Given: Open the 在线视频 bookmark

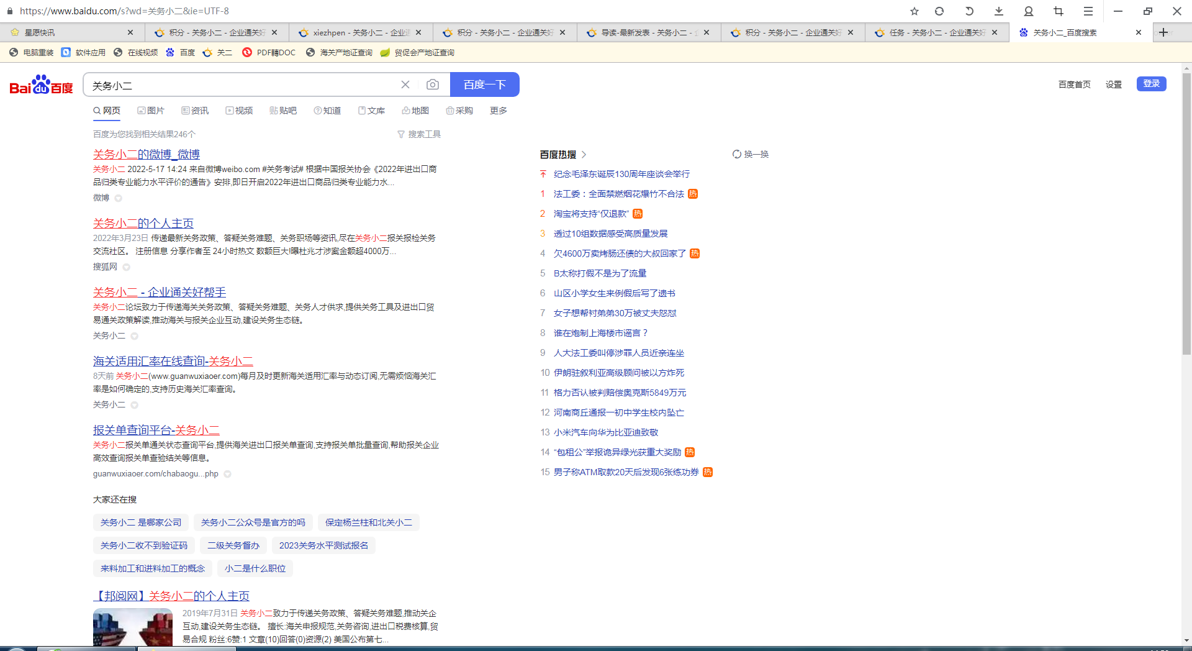Looking at the screenshot, I should 136,52.
